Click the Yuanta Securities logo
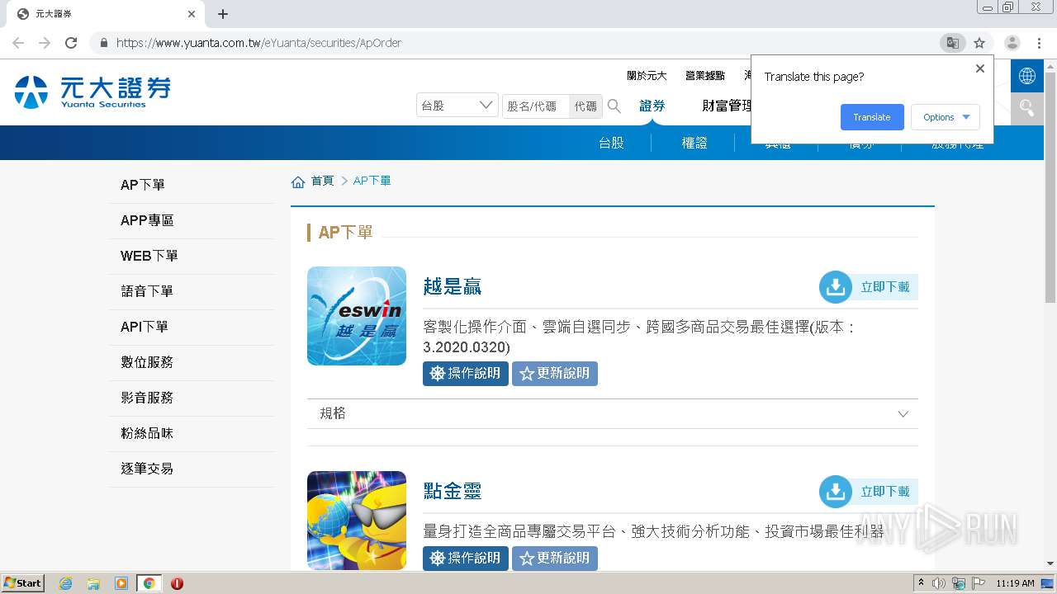Image resolution: width=1057 pixels, height=594 pixels. (x=92, y=92)
